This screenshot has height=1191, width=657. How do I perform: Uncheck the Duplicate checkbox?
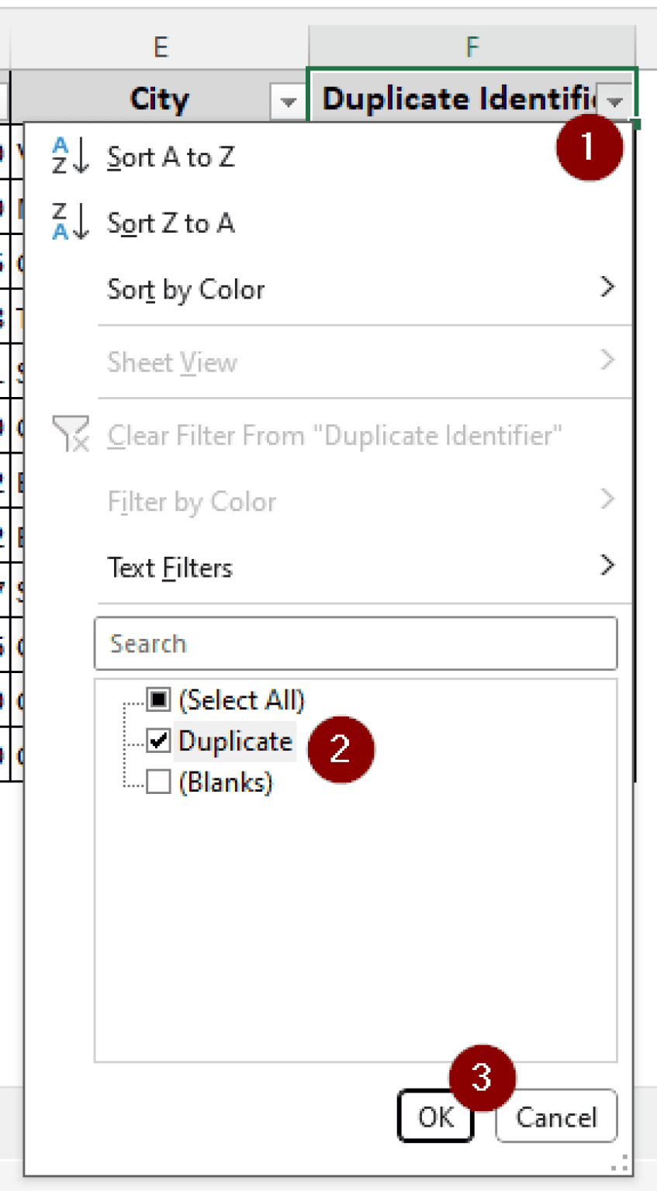158,740
